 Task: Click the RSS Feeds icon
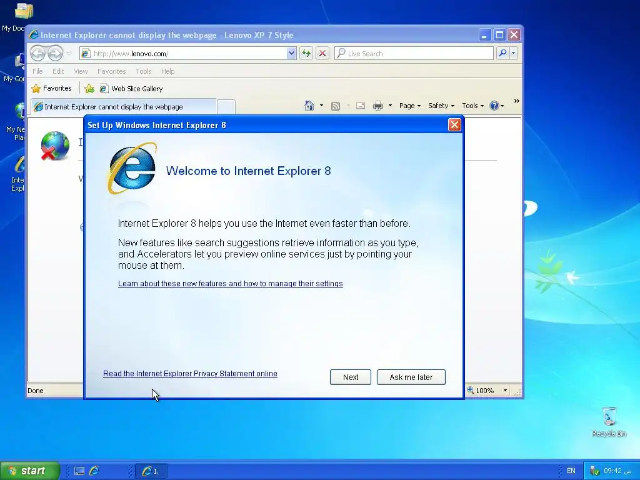(x=336, y=106)
